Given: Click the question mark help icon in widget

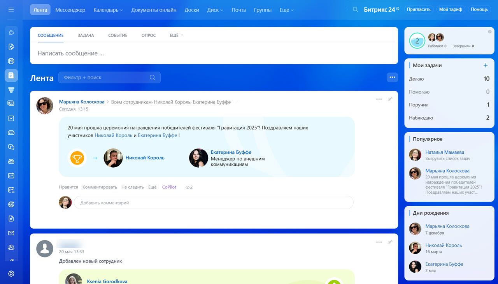Looking at the screenshot, I should pos(489,32).
